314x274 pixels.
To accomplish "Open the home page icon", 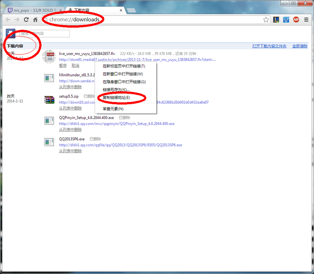I will coord(36,20).
